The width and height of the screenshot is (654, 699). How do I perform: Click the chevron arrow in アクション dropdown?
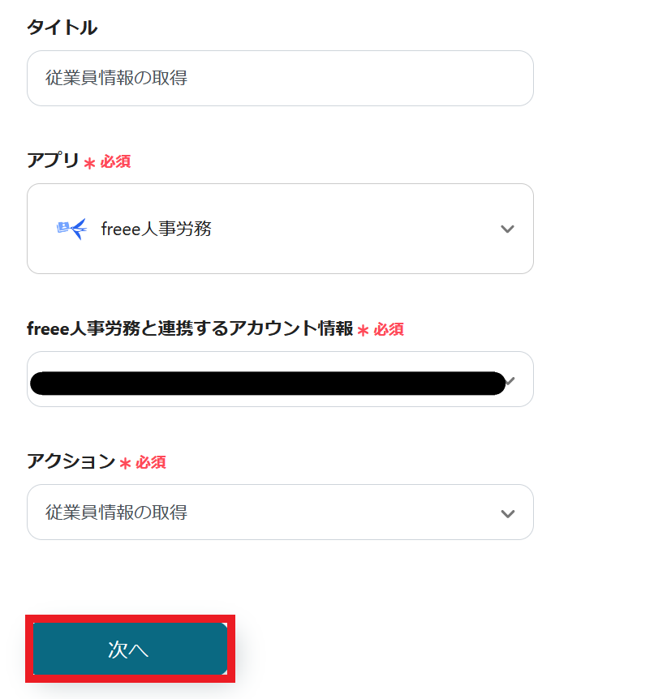click(508, 513)
